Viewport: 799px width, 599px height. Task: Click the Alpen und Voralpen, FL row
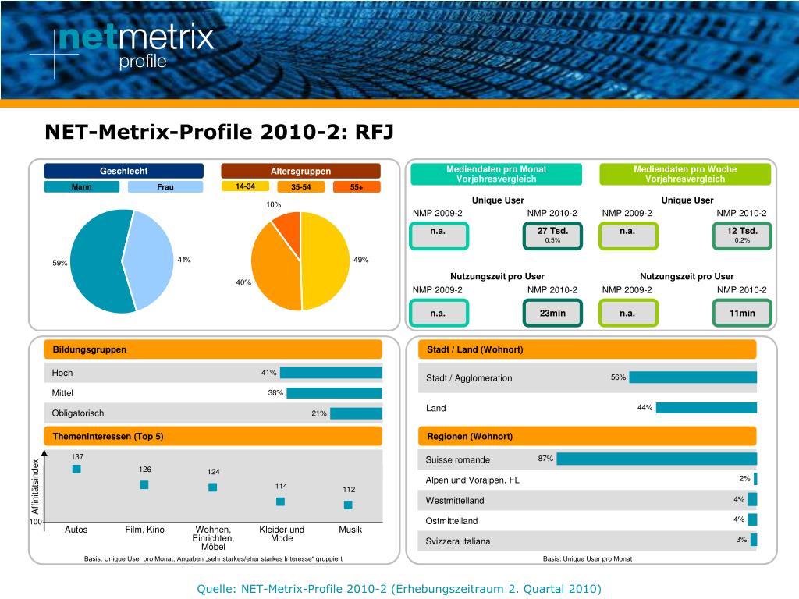click(x=587, y=480)
